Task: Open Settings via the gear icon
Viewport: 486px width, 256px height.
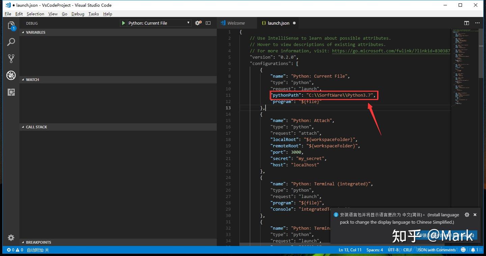Action: pyautogui.click(x=11, y=237)
